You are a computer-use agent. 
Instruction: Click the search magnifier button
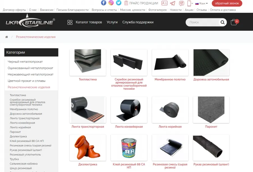pos(223,22)
